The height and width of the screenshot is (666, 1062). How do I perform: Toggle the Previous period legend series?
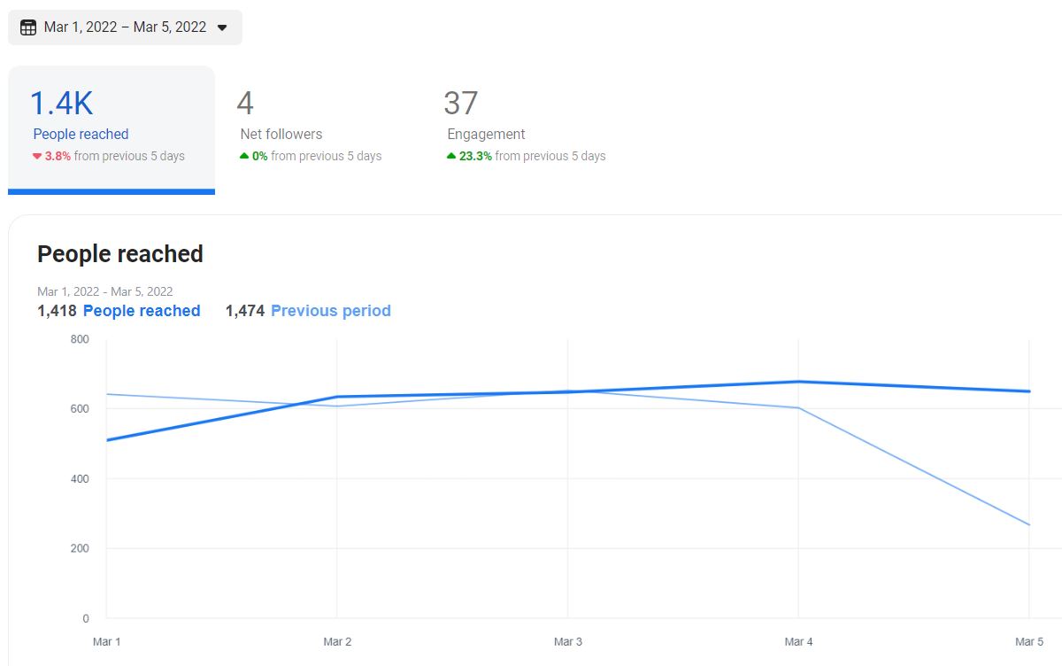pos(331,311)
